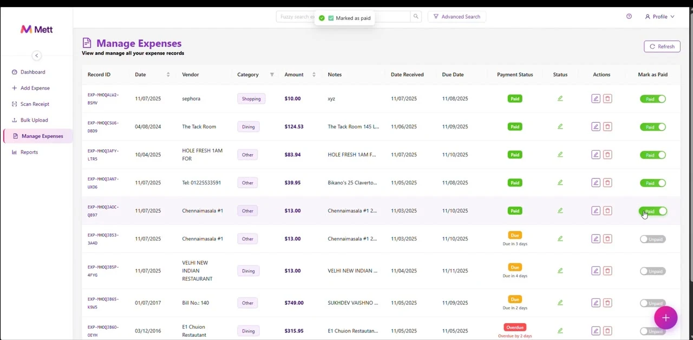Delete the $39.95 Tel: 01225533591 expense
This screenshot has height=340, width=693.
pyautogui.click(x=607, y=183)
